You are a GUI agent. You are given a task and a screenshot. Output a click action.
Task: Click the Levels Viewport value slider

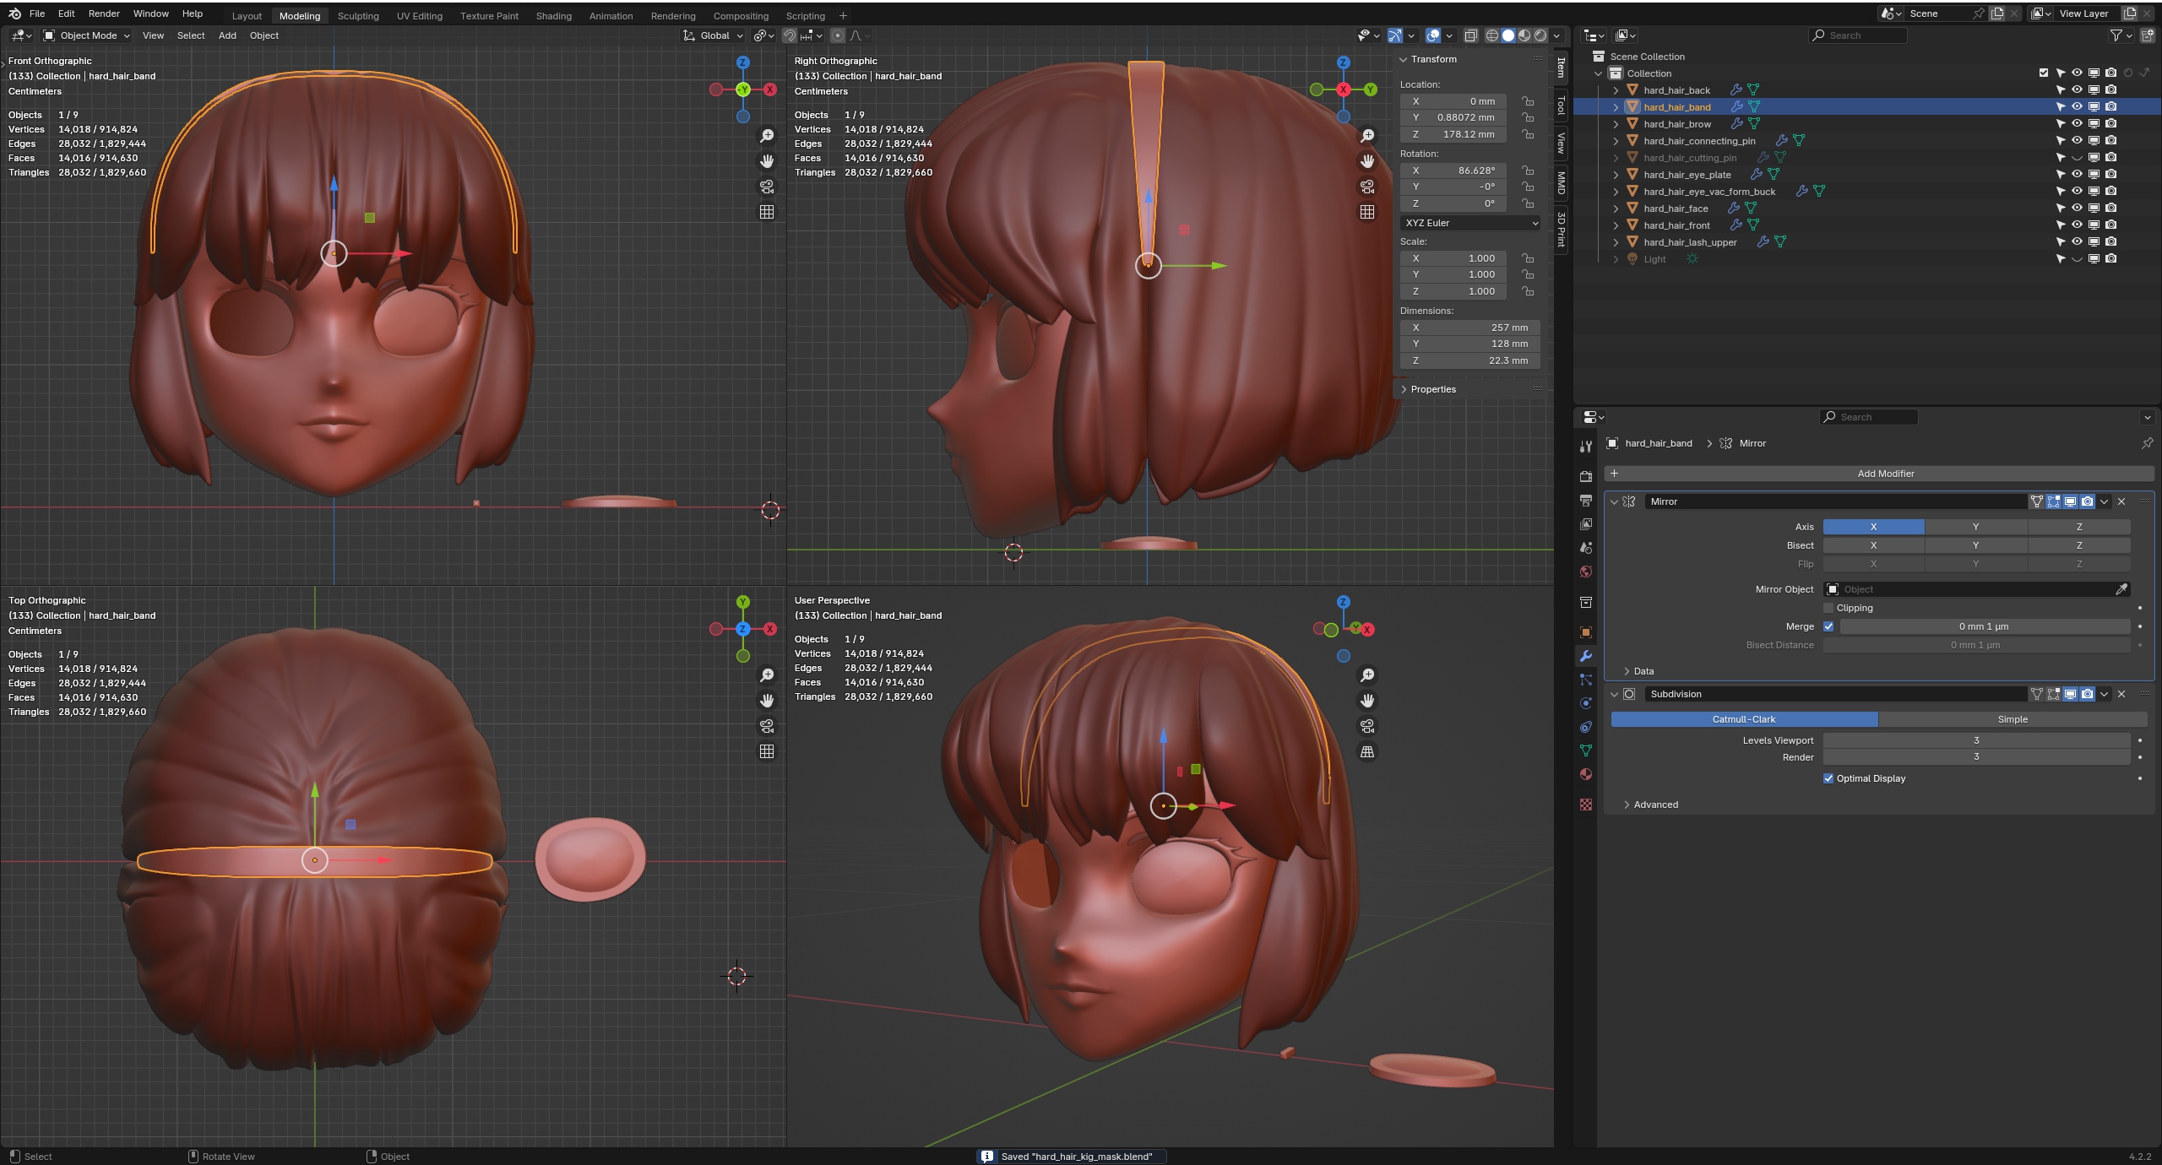pos(1975,740)
